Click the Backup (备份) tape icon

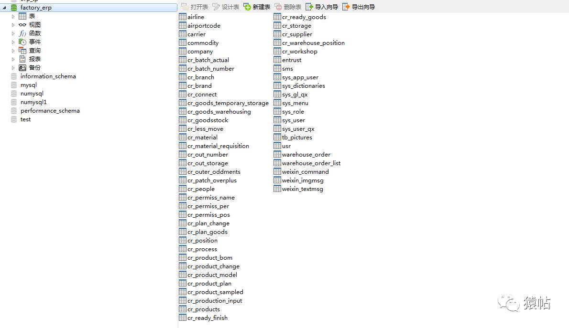[x=22, y=68]
